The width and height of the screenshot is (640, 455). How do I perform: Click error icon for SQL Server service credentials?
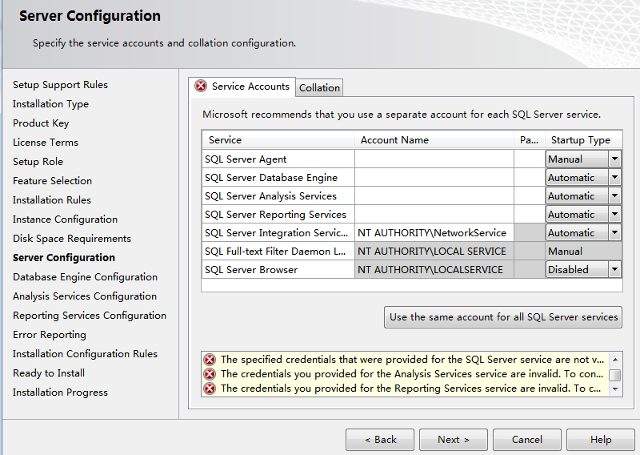point(210,360)
